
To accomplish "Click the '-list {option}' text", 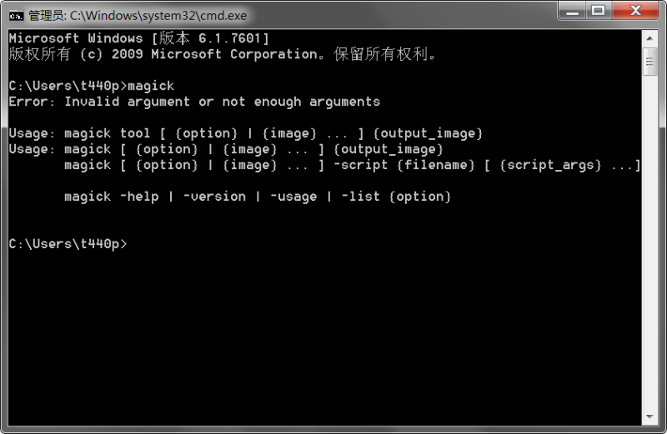I will (396, 197).
